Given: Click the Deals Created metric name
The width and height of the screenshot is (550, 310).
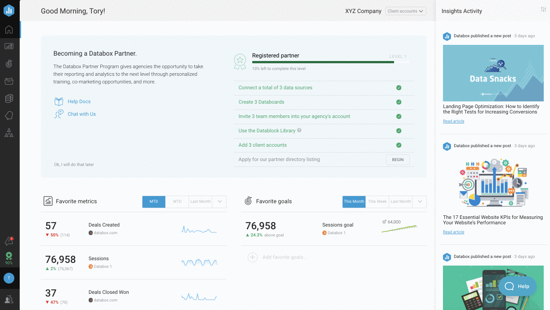Looking at the screenshot, I should (104, 225).
